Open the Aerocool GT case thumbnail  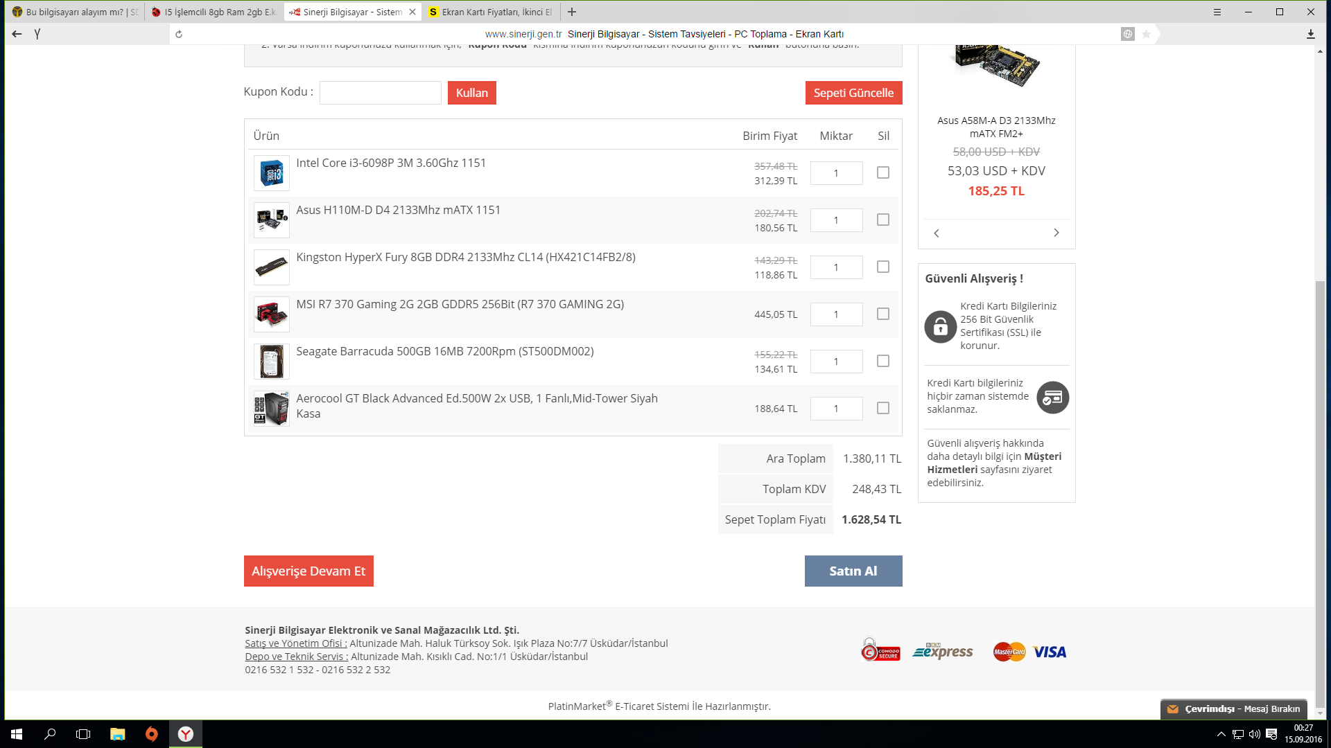coord(271,409)
